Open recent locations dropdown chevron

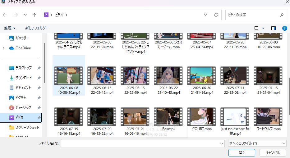(25, 15)
